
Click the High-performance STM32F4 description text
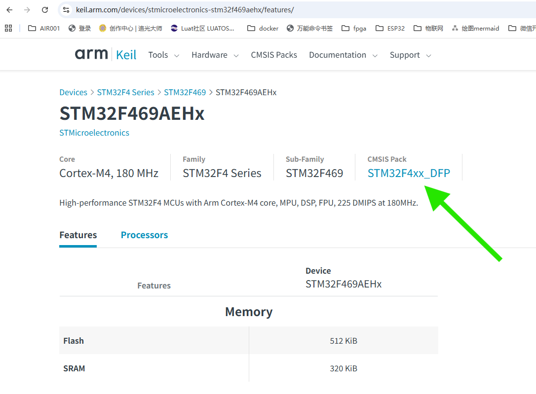tap(238, 203)
